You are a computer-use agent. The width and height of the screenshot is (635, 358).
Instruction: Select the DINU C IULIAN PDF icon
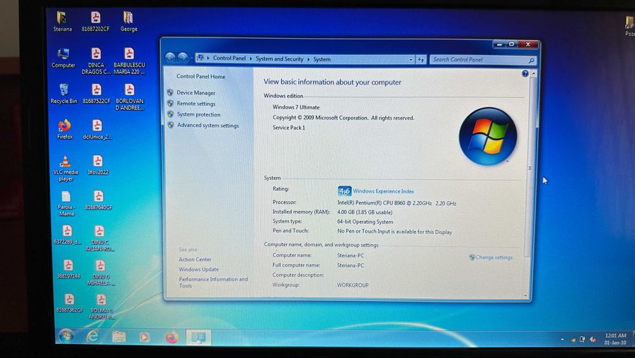point(100,238)
